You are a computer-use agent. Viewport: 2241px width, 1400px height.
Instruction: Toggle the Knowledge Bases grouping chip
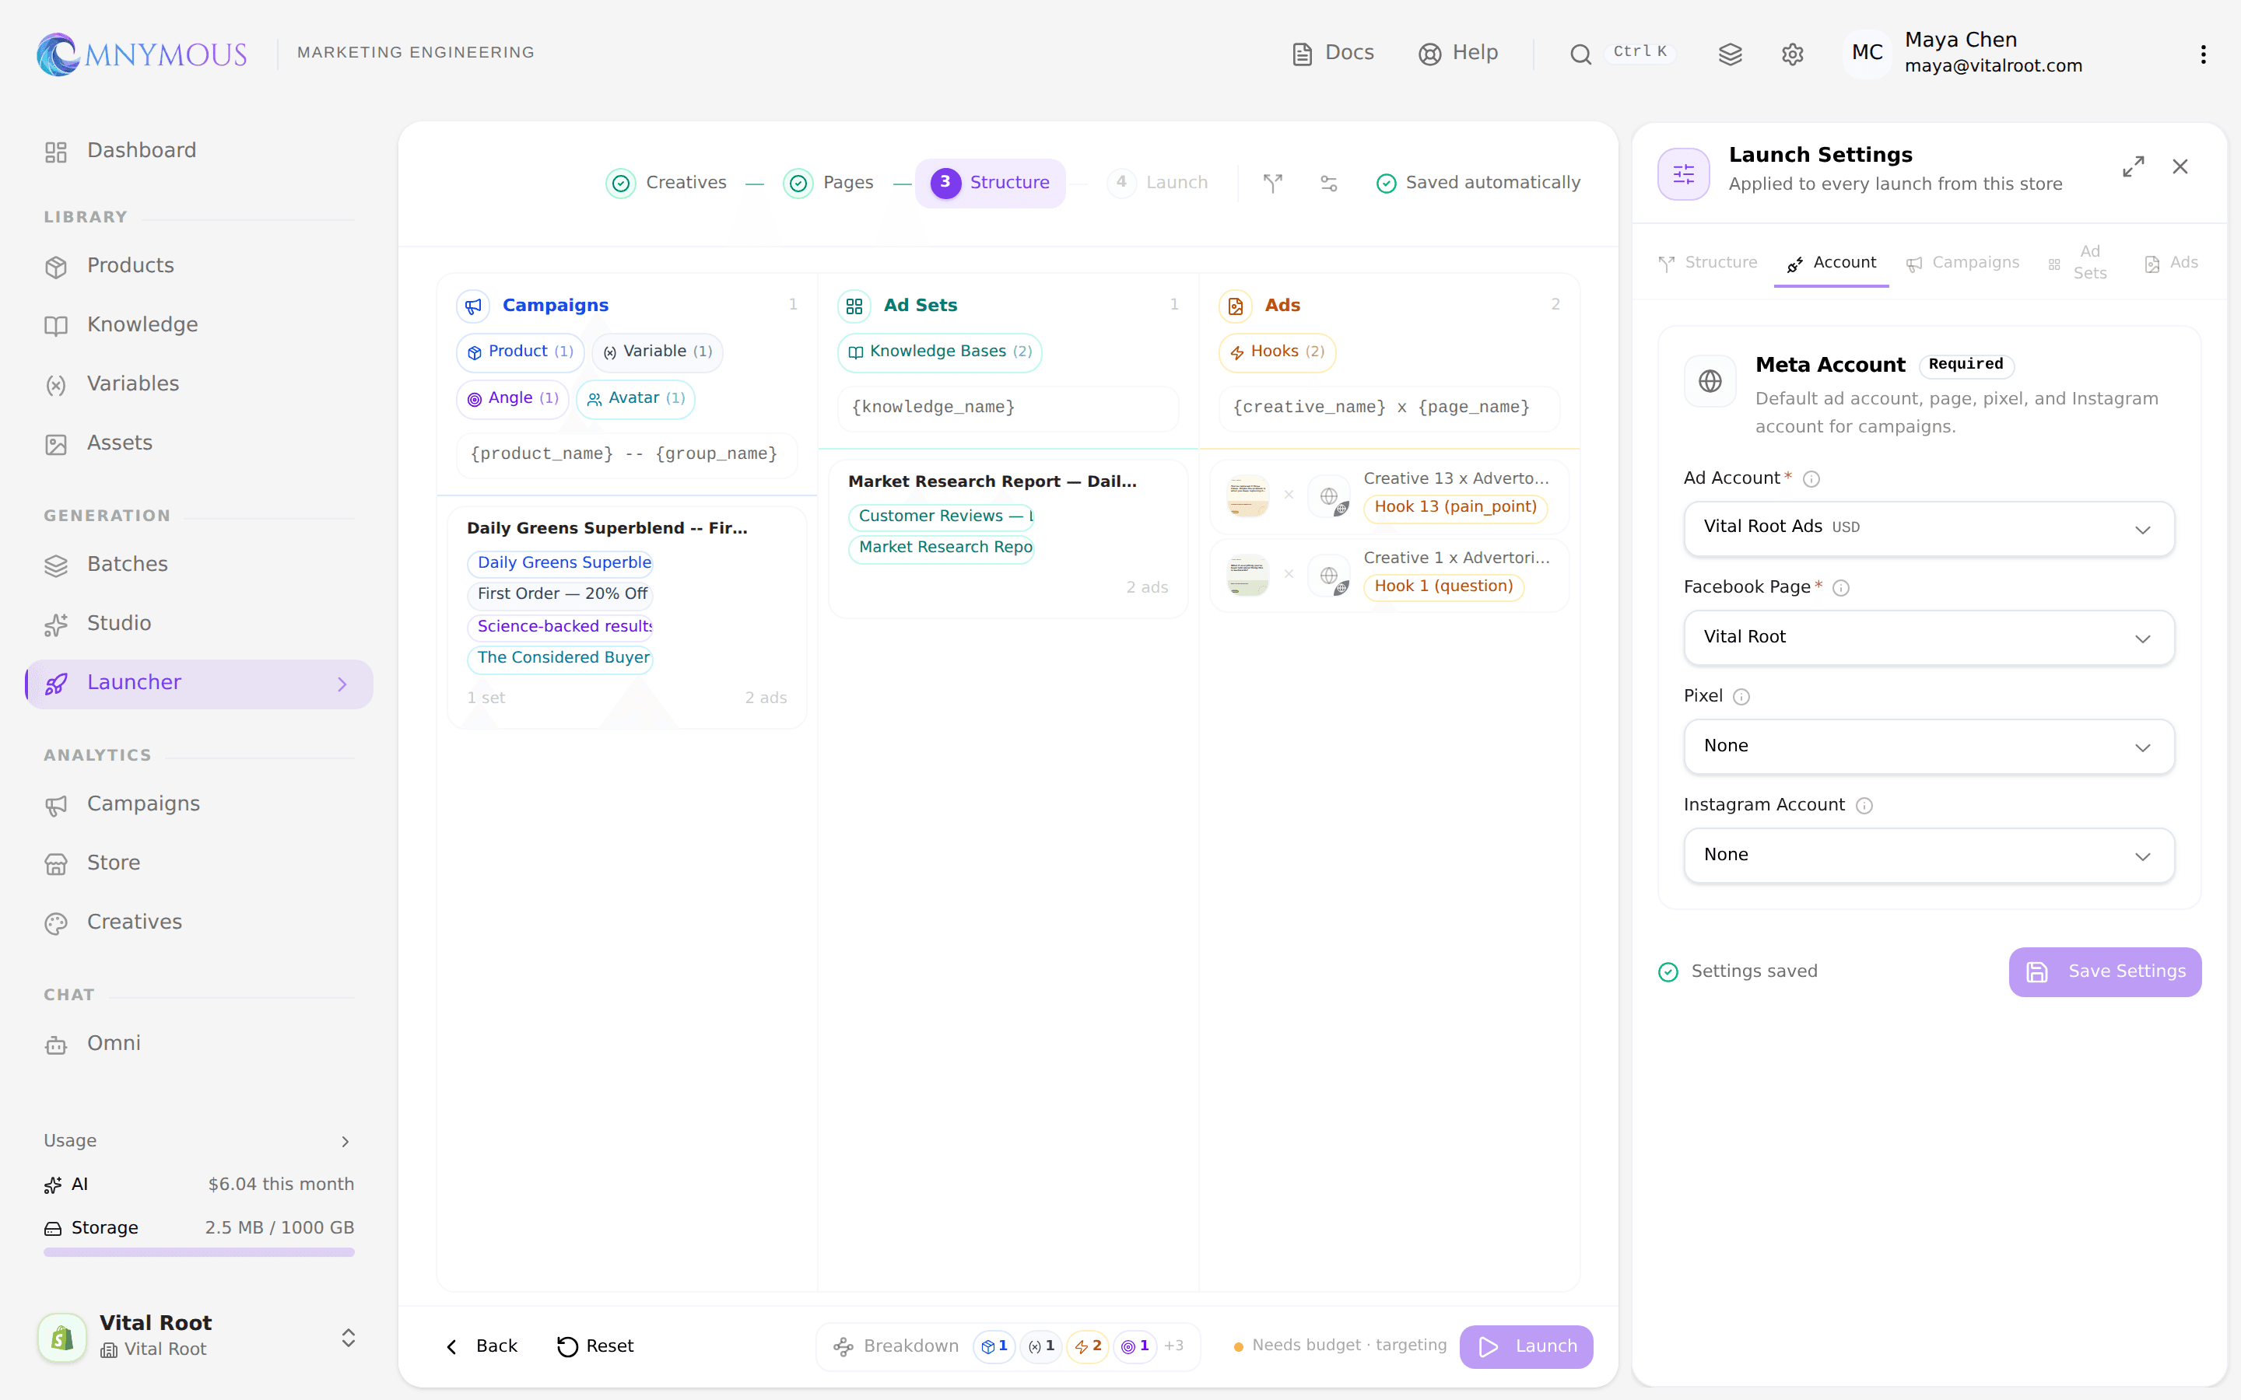point(939,352)
